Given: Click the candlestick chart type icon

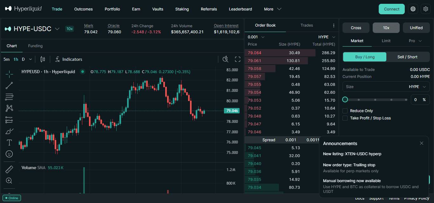Looking at the screenshot, I should coord(43,59).
